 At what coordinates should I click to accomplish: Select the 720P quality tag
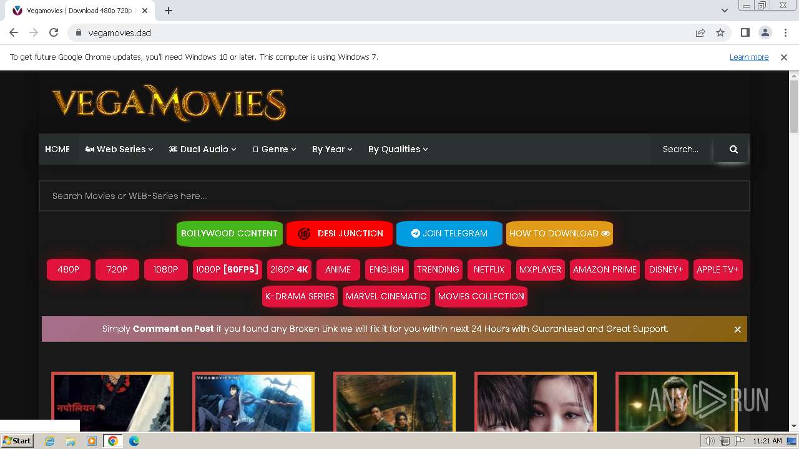point(117,269)
